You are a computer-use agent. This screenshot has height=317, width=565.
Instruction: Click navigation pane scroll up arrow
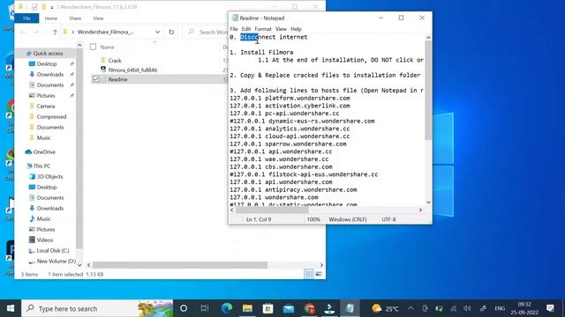pos(79,45)
